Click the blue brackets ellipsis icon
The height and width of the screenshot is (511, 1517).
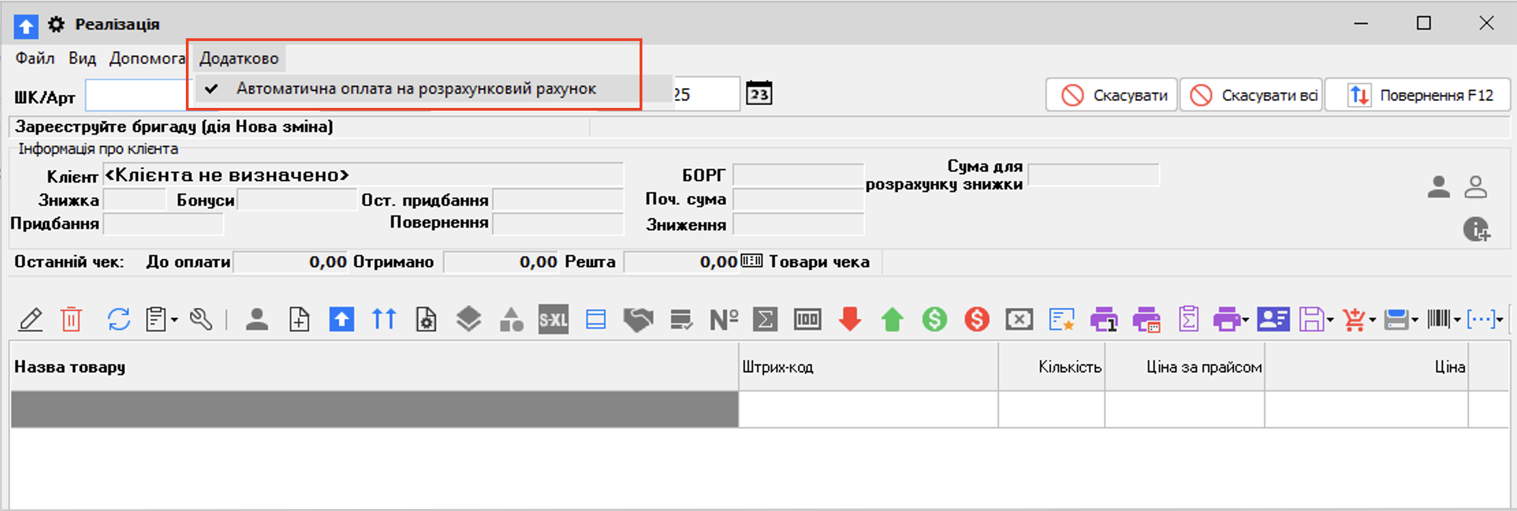tap(1481, 319)
